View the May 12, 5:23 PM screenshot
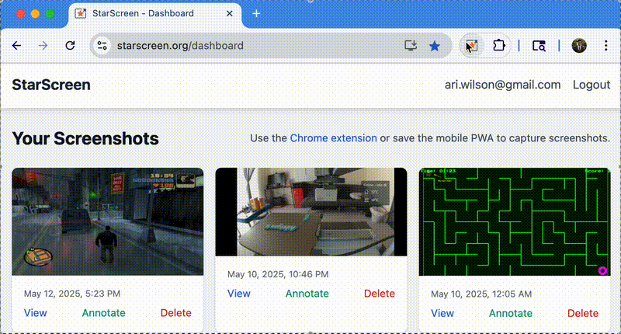Viewport: 621px width, 334px height. point(35,313)
